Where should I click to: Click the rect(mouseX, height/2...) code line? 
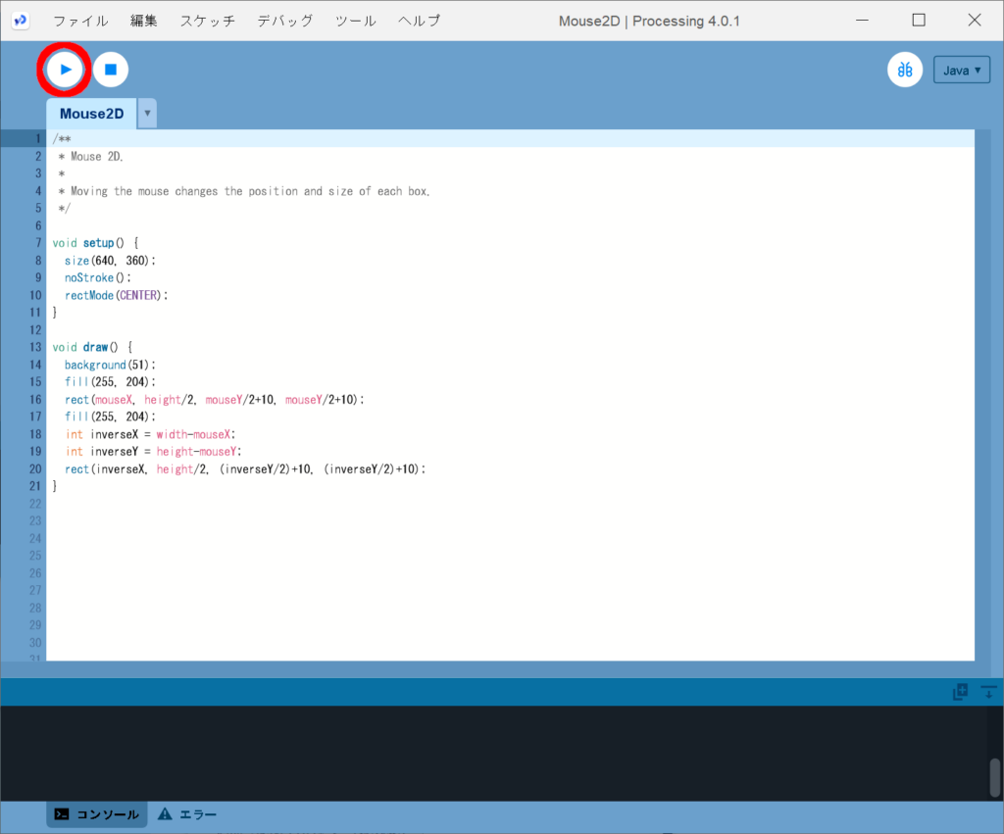click(214, 400)
